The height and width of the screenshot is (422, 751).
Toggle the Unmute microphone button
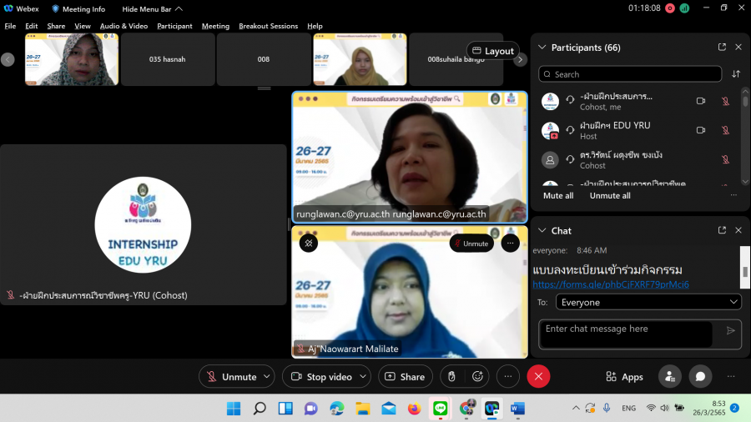231,377
